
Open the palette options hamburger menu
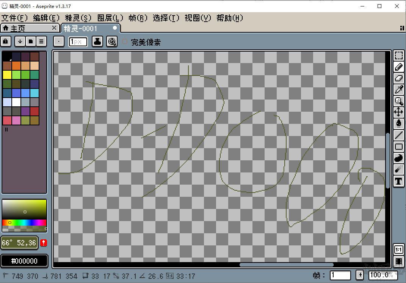pyautogui.click(x=41, y=41)
